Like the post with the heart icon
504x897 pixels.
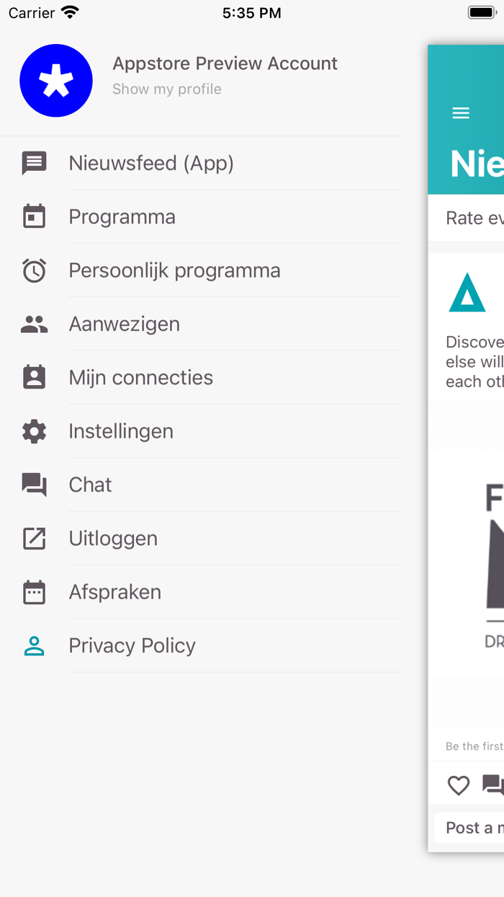pyautogui.click(x=459, y=785)
